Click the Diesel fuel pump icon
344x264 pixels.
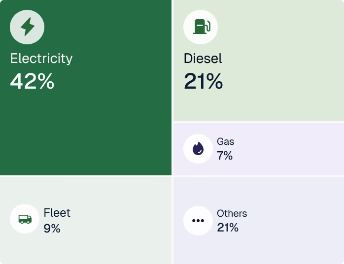[x=201, y=27]
